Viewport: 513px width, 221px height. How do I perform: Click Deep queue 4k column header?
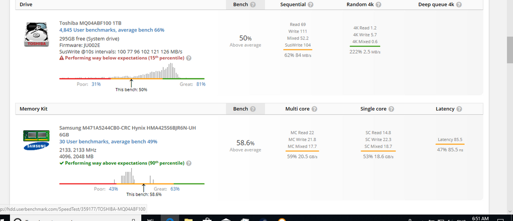[x=436, y=4]
